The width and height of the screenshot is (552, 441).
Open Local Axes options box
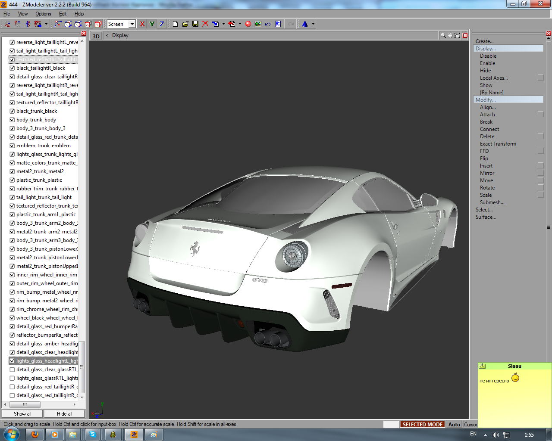(x=541, y=78)
